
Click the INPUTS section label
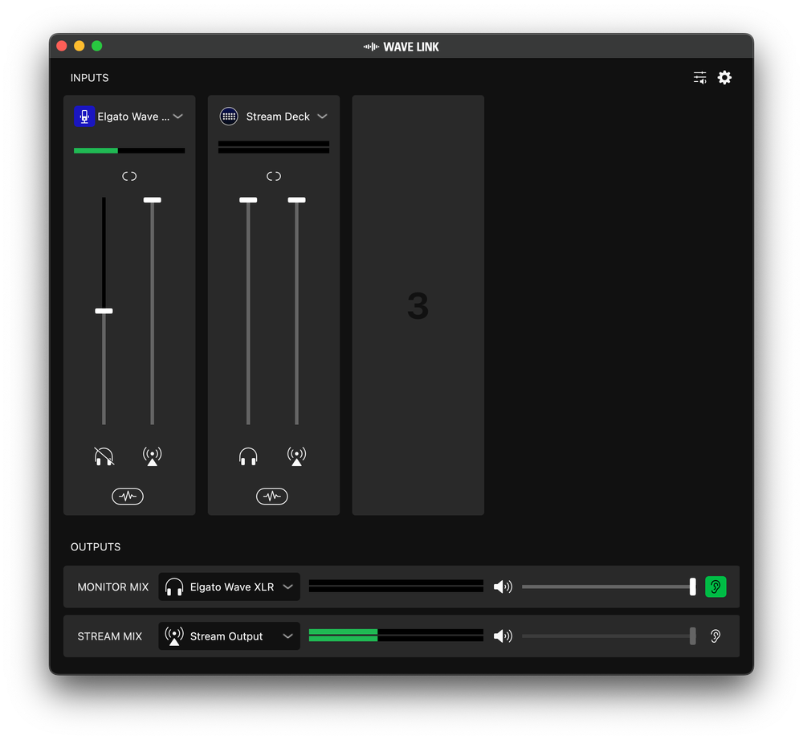point(90,78)
